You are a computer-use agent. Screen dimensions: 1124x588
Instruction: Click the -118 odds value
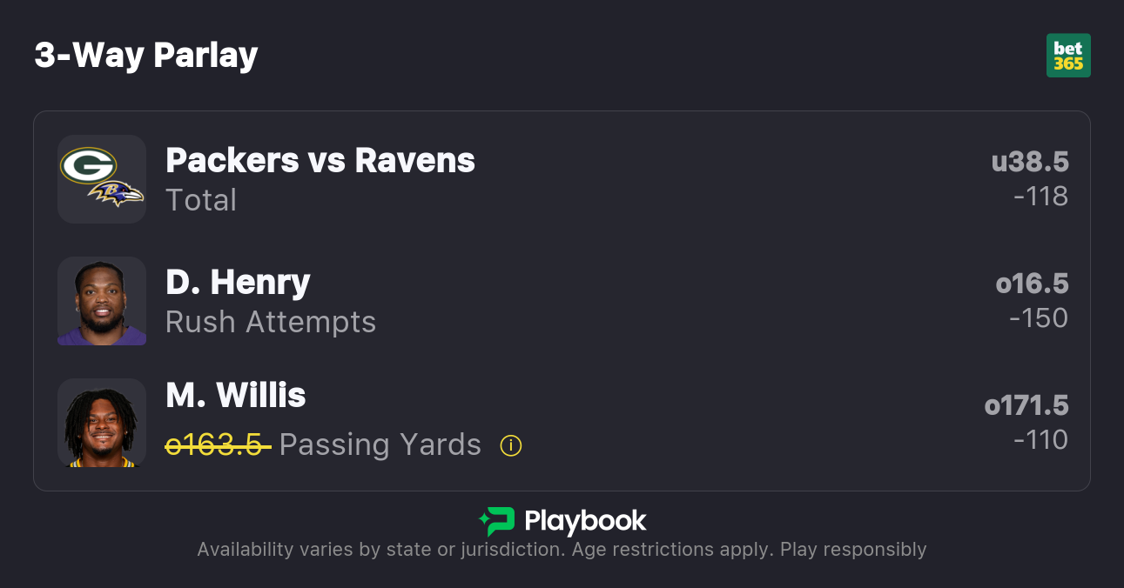[x=1040, y=197]
